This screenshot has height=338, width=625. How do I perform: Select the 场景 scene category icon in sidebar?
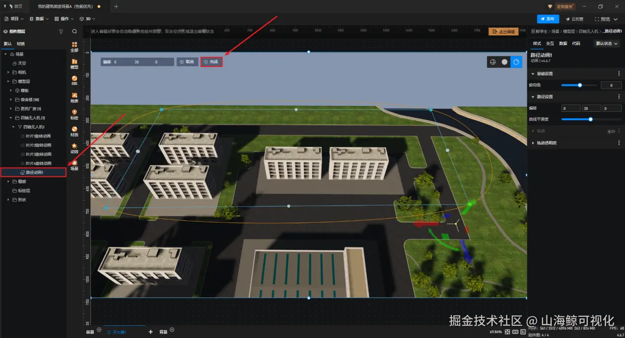(74, 165)
